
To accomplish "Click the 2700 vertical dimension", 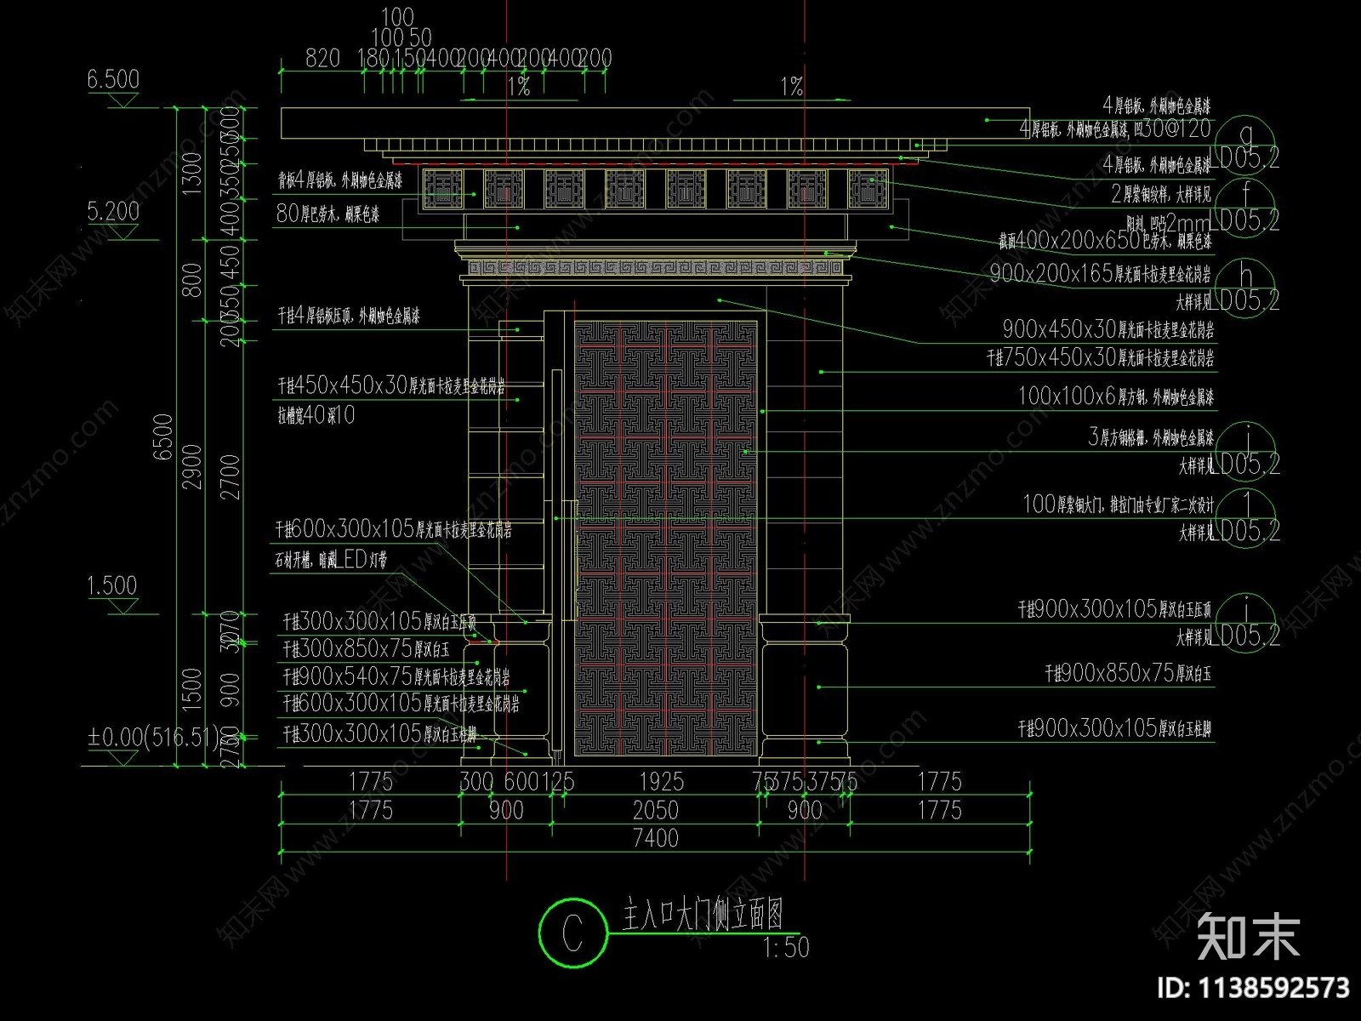I will pyautogui.click(x=231, y=476).
